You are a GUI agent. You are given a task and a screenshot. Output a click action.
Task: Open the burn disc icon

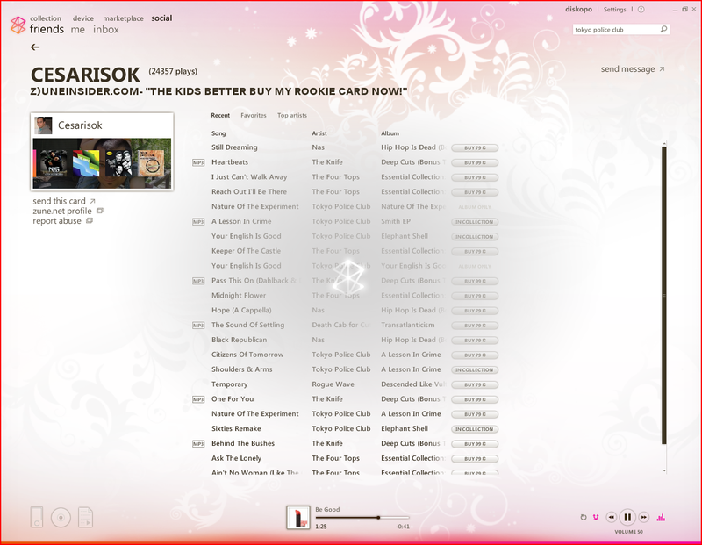[x=61, y=517]
